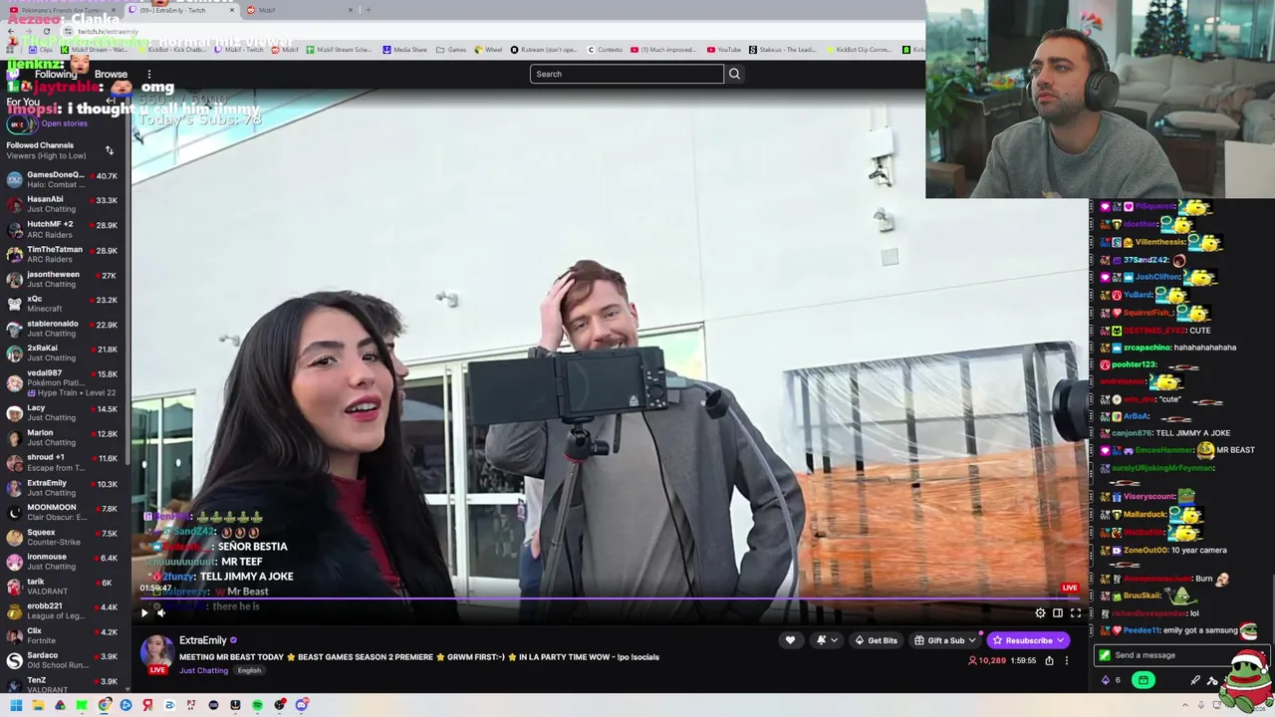
Task: Open xQc channel in sidebar
Action: coord(62,304)
